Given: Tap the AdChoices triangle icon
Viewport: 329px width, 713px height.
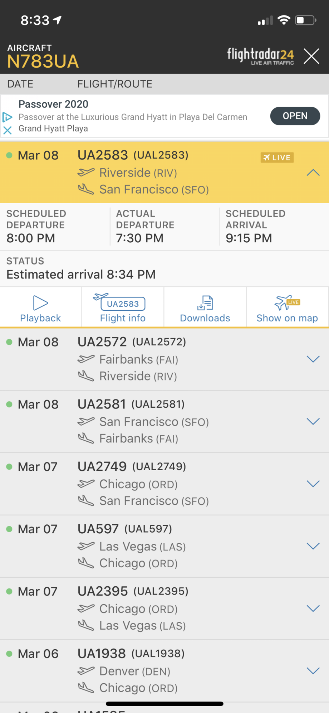Looking at the screenshot, I should (x=8, y=117).
